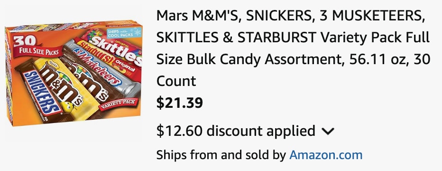
Task: Click the "$12.60 discount applied" text
Action: click(x=236, y=131)
